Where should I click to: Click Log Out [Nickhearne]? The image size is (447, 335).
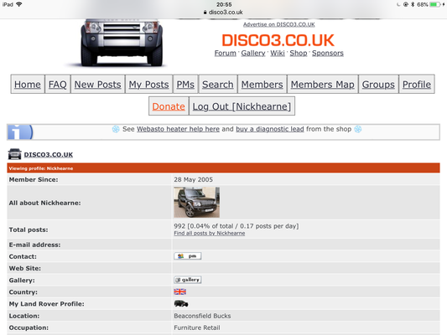[242, 106]
